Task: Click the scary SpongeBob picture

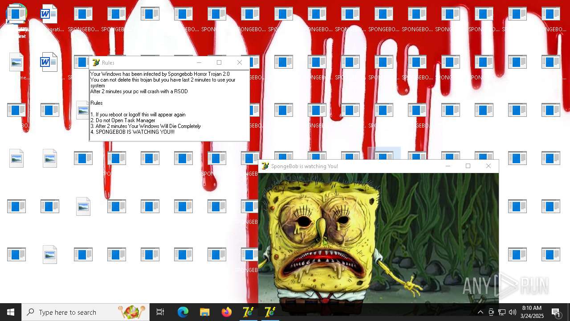Action: pos(379,238)
